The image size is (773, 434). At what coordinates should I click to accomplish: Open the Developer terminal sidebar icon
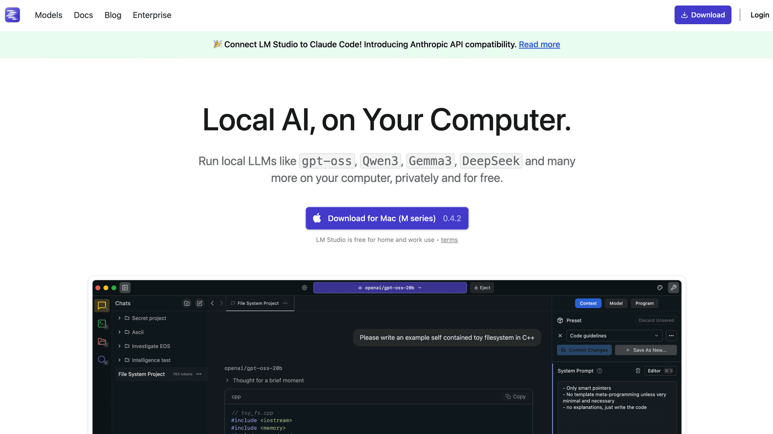(x=102, y=323)
